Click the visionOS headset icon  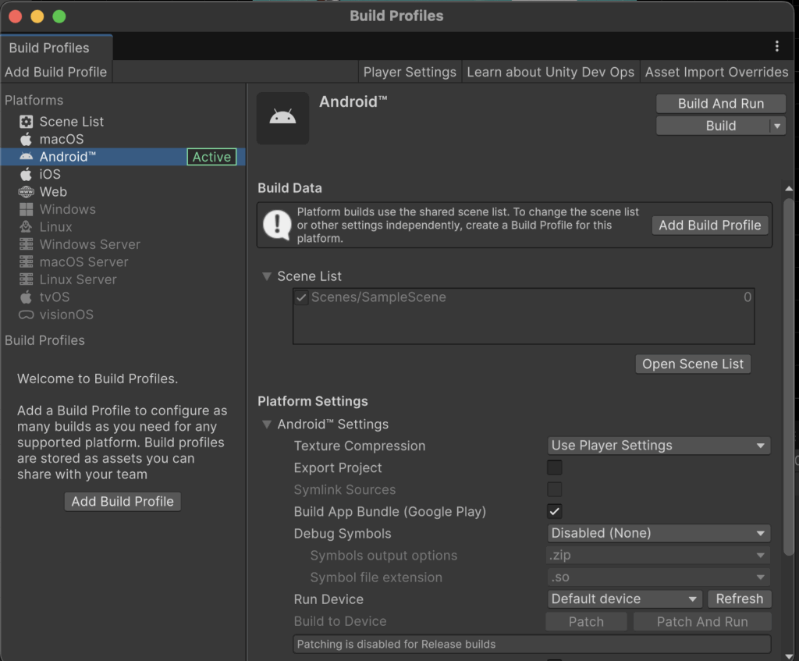click(x=27, y=315)
